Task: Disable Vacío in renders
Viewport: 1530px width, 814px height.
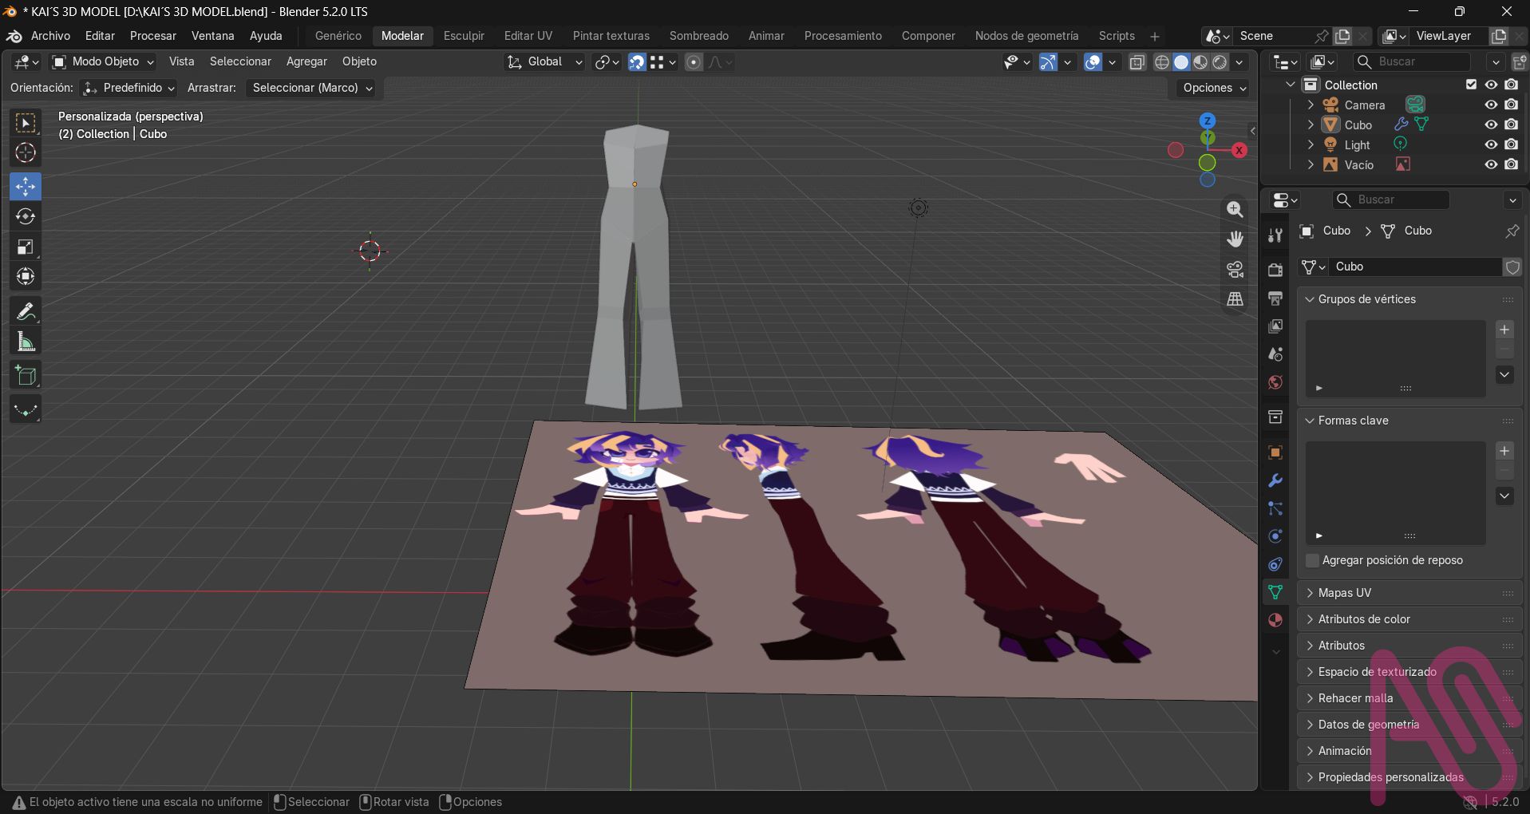Action: [x=1511, y=164]
